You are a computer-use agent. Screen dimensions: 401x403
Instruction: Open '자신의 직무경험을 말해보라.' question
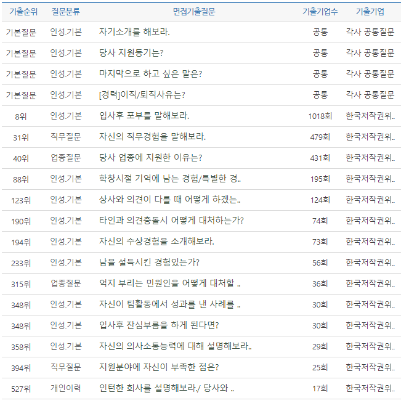(x=152, y=137)
